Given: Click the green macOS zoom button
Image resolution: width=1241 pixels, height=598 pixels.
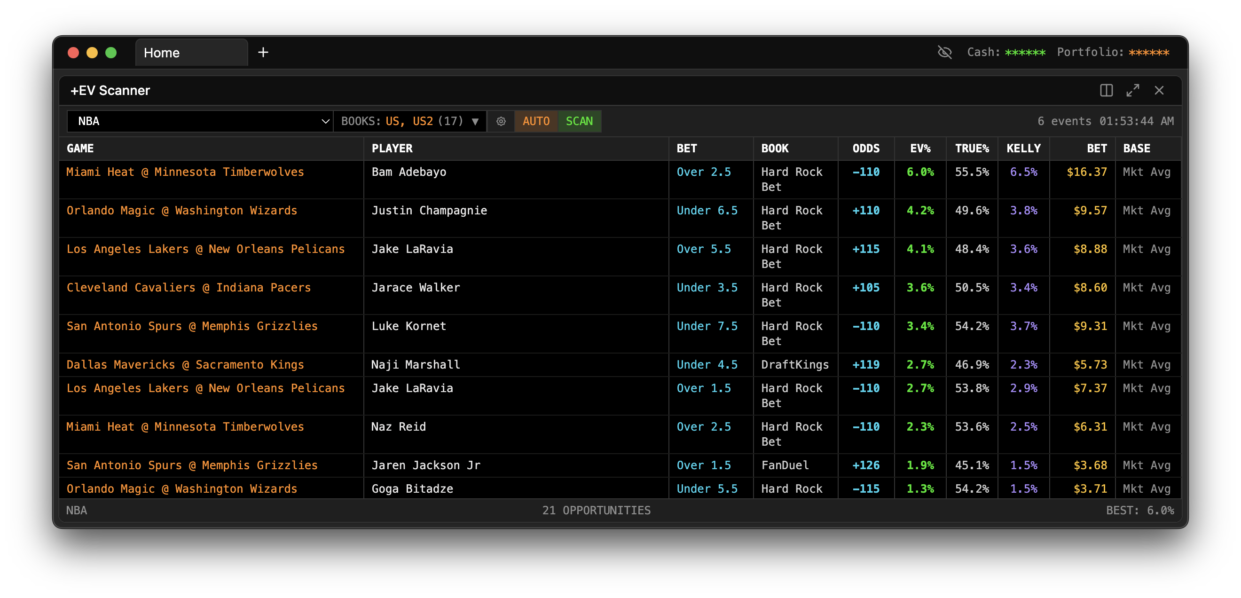Looking at the screenshot, I should pos(111,52).
